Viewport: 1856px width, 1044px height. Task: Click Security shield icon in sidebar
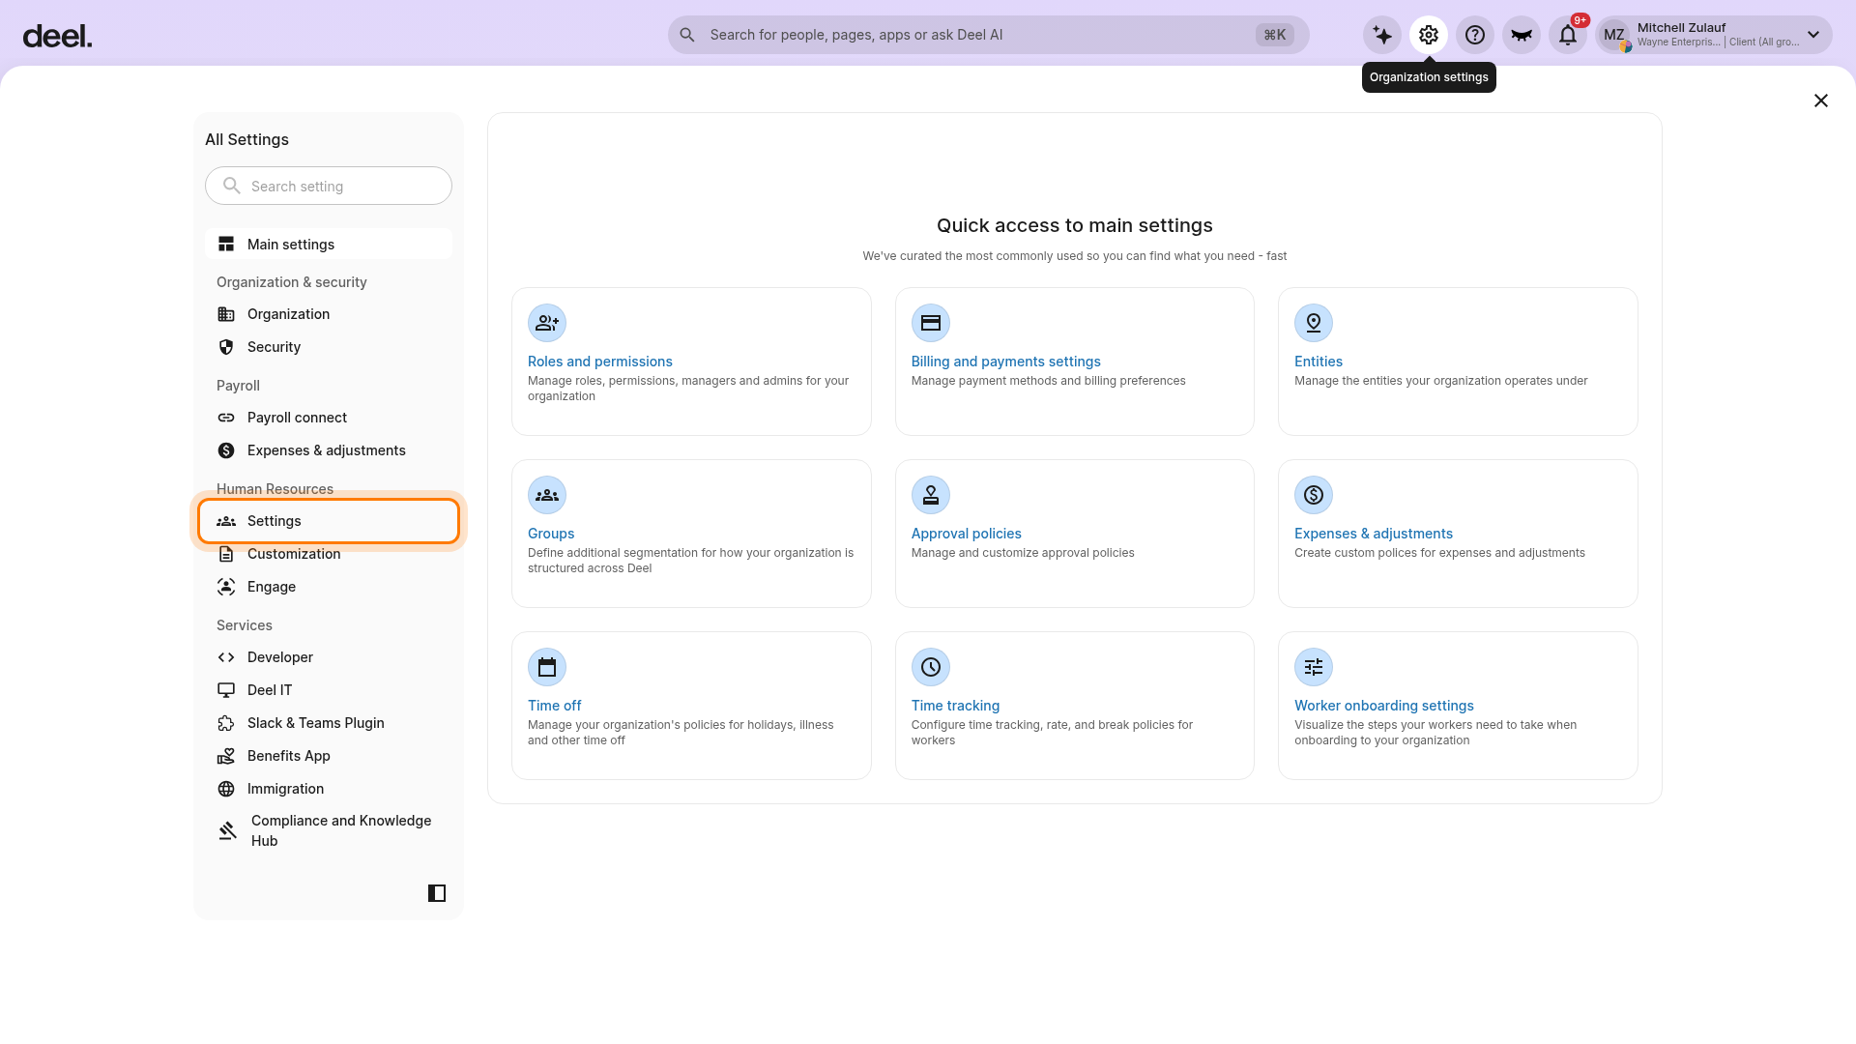pos(226,347)
